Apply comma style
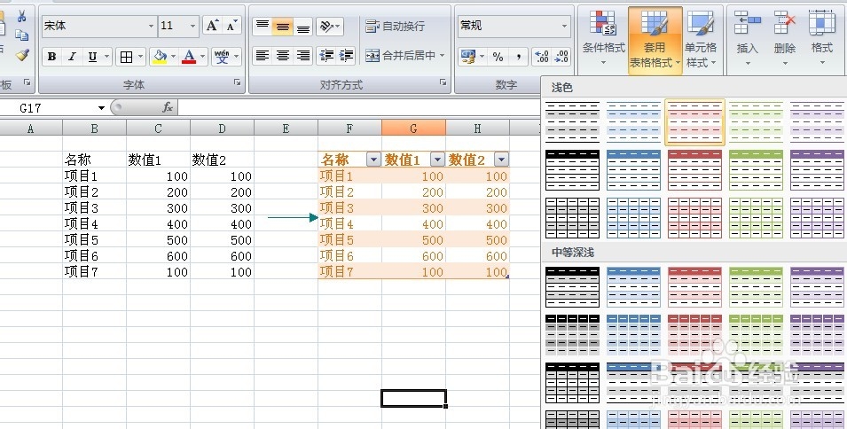 pyautogui.click(x=518, y=56)
